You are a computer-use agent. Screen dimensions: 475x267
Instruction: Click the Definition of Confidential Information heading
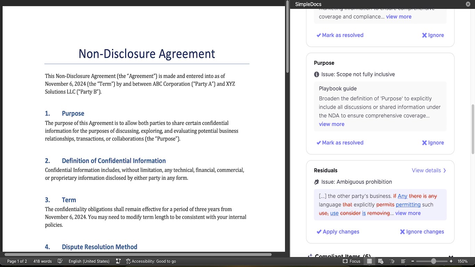tap(114, 161)
